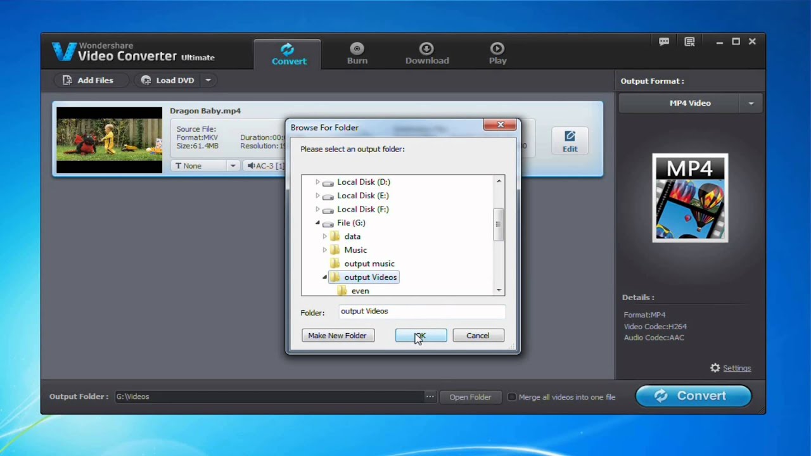Click the Folder name input field
Viewport: 811px width, 456px height.
click(x=421, y=312)
